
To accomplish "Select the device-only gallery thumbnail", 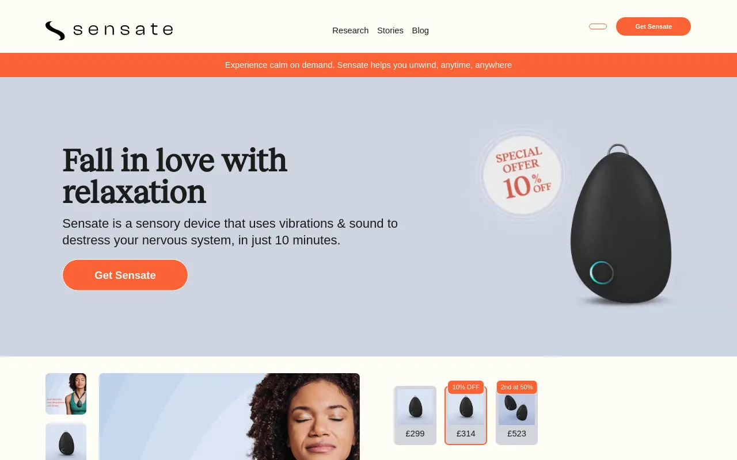I will click(x=66, y=442).
